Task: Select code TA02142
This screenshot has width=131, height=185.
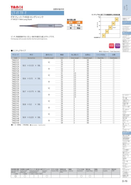Action: click(16, 105)
